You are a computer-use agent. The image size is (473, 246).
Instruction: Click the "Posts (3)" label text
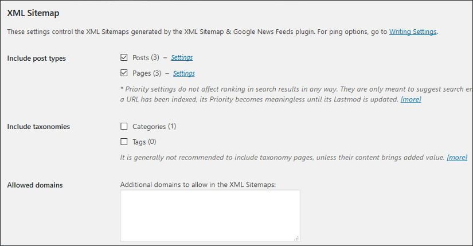146,58
